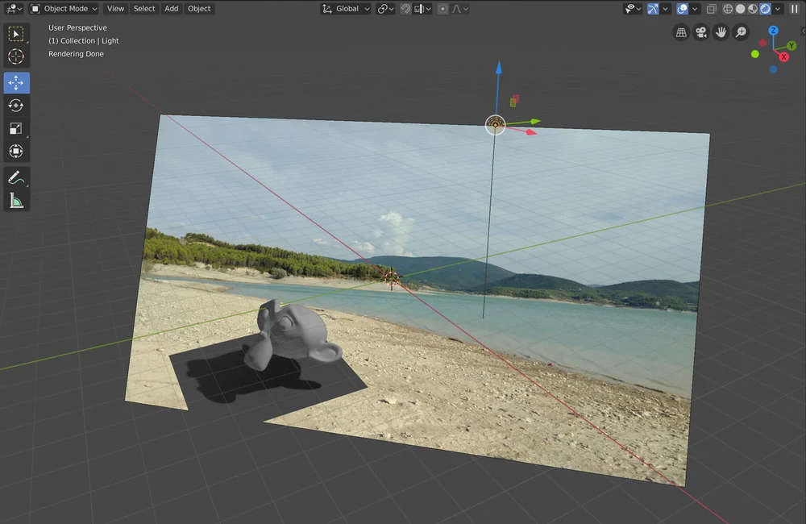Open the Object Mode dropdown
This screenshot has width=806, height=524.
coord(64,8)
